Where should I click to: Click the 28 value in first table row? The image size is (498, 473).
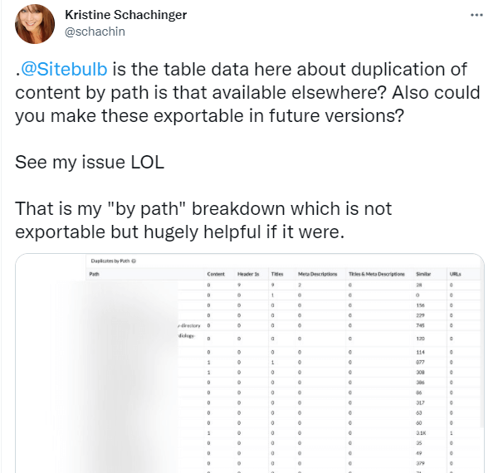[419, 285]
